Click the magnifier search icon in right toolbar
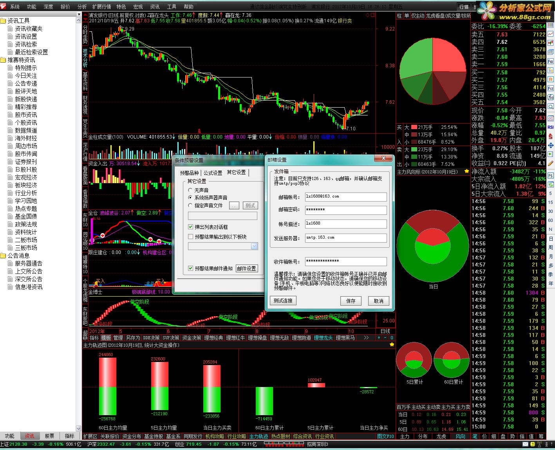The image size is (555, 450). (x=551, y=106)
